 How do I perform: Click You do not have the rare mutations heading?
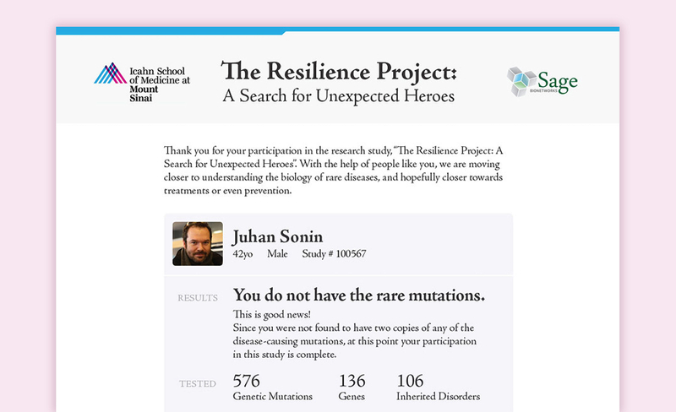(359, 295)
